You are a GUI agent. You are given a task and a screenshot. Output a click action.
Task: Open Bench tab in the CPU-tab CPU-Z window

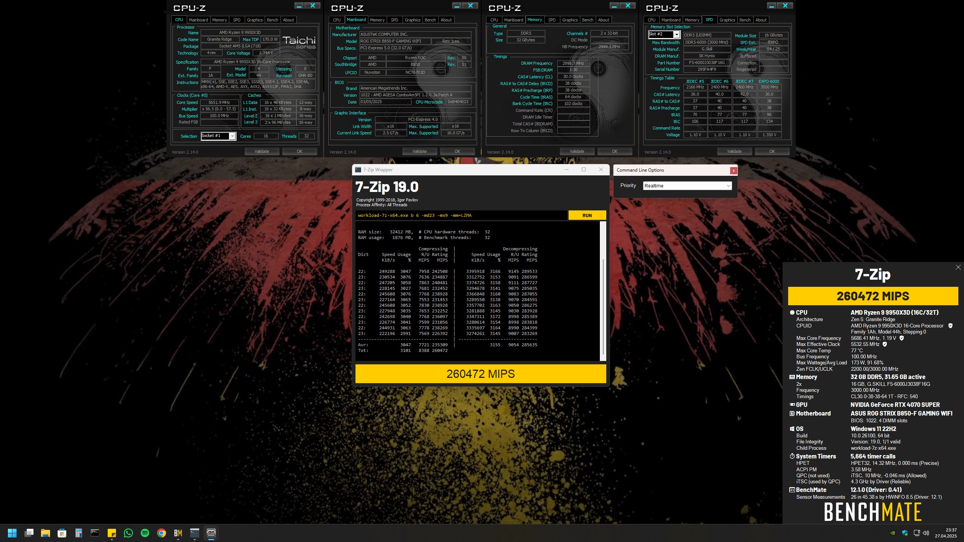point(272,20)
